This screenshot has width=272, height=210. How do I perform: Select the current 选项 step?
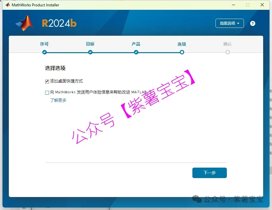click(182, 44)
